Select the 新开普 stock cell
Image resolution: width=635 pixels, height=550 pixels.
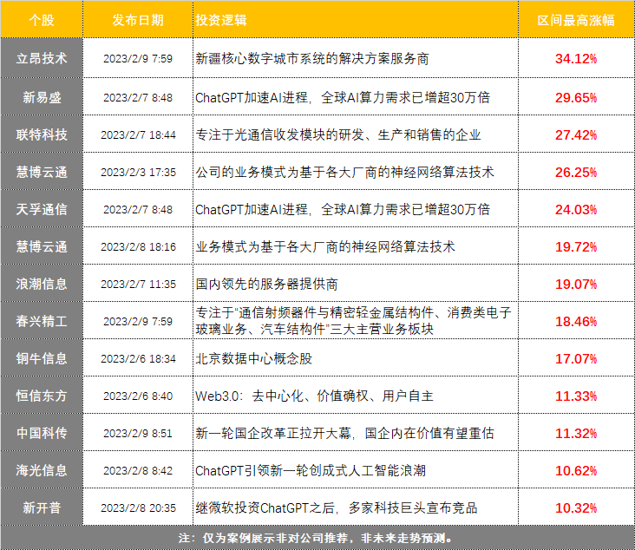pyautogui.click(x=42, y=507)
